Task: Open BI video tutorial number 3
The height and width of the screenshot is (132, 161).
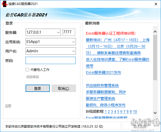Action: pos(112,111)
